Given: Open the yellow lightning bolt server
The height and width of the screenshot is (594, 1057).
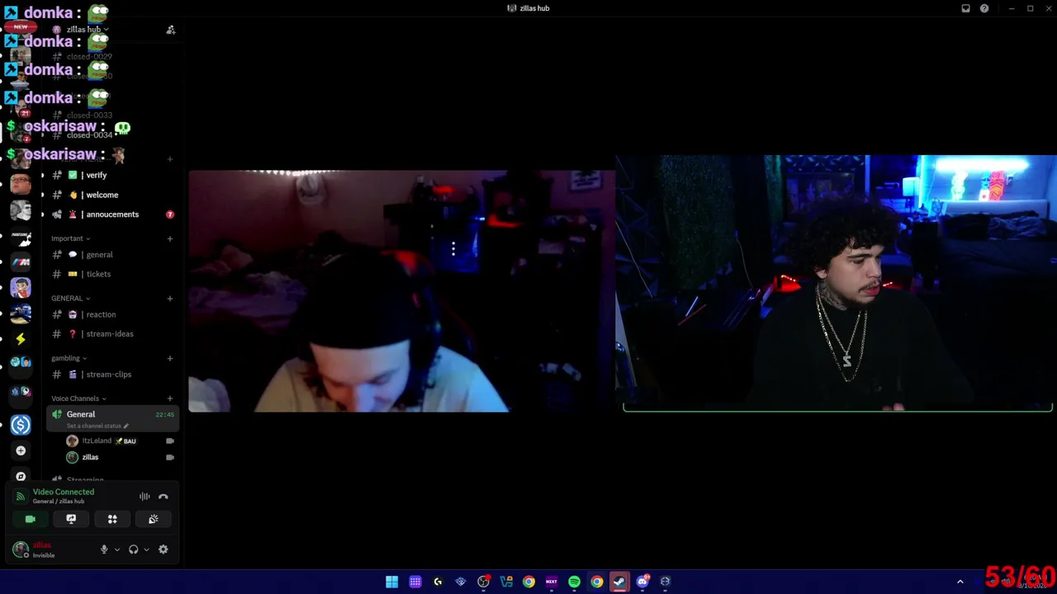Looking at the screenshot, I should coord(21,338).
